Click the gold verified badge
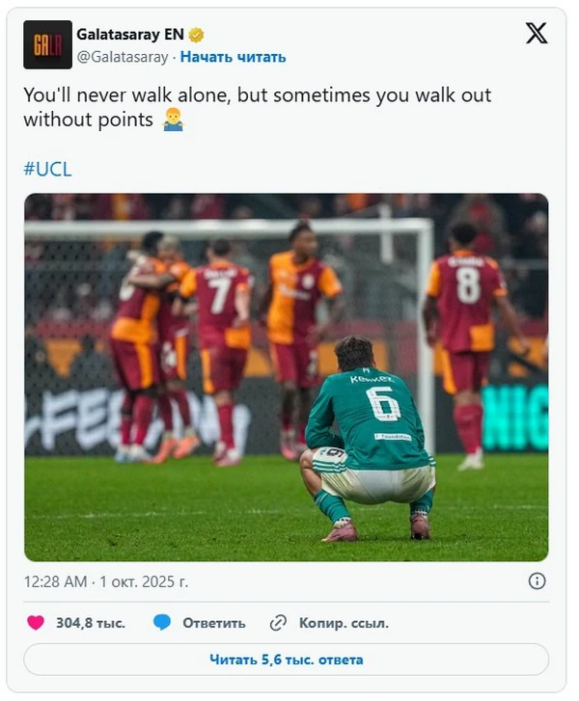 [197, 36]
